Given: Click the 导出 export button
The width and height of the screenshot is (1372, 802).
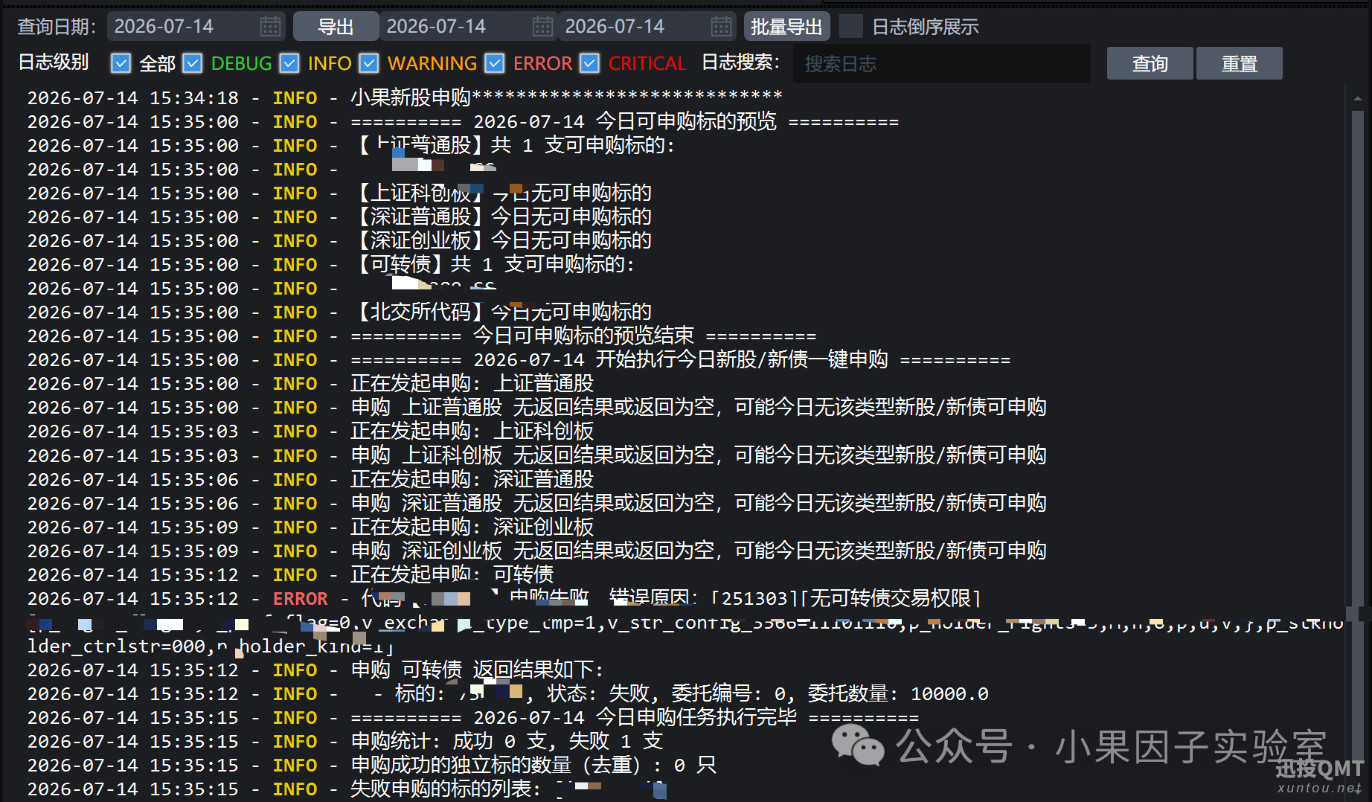Looking at the screenshot, I should [336, 27].
